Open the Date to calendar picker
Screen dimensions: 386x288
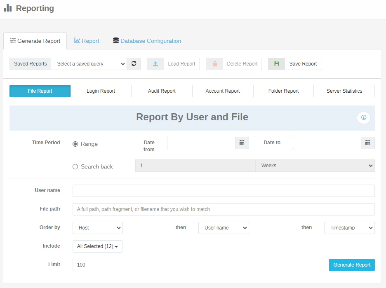(x=368, y=143)
